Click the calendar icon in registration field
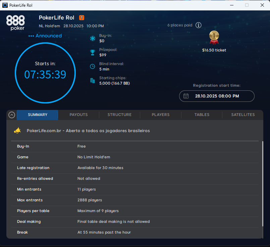 coord(186,96)
